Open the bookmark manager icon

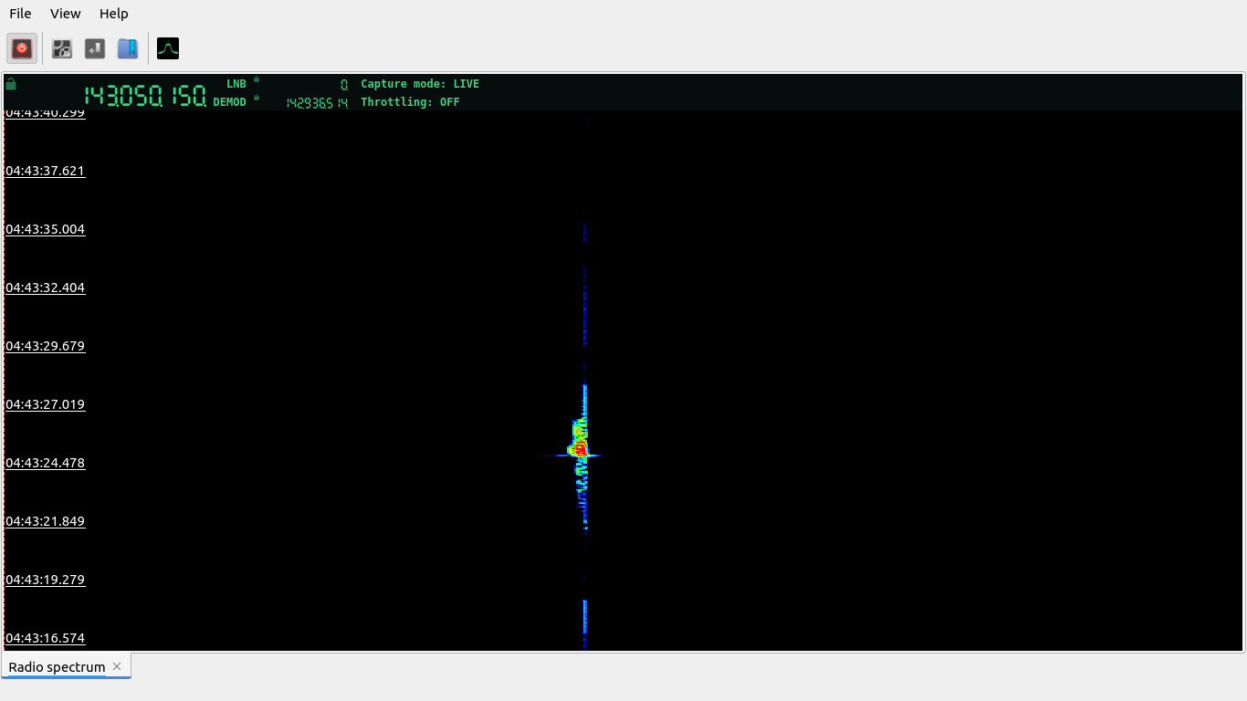click(128, 48)
